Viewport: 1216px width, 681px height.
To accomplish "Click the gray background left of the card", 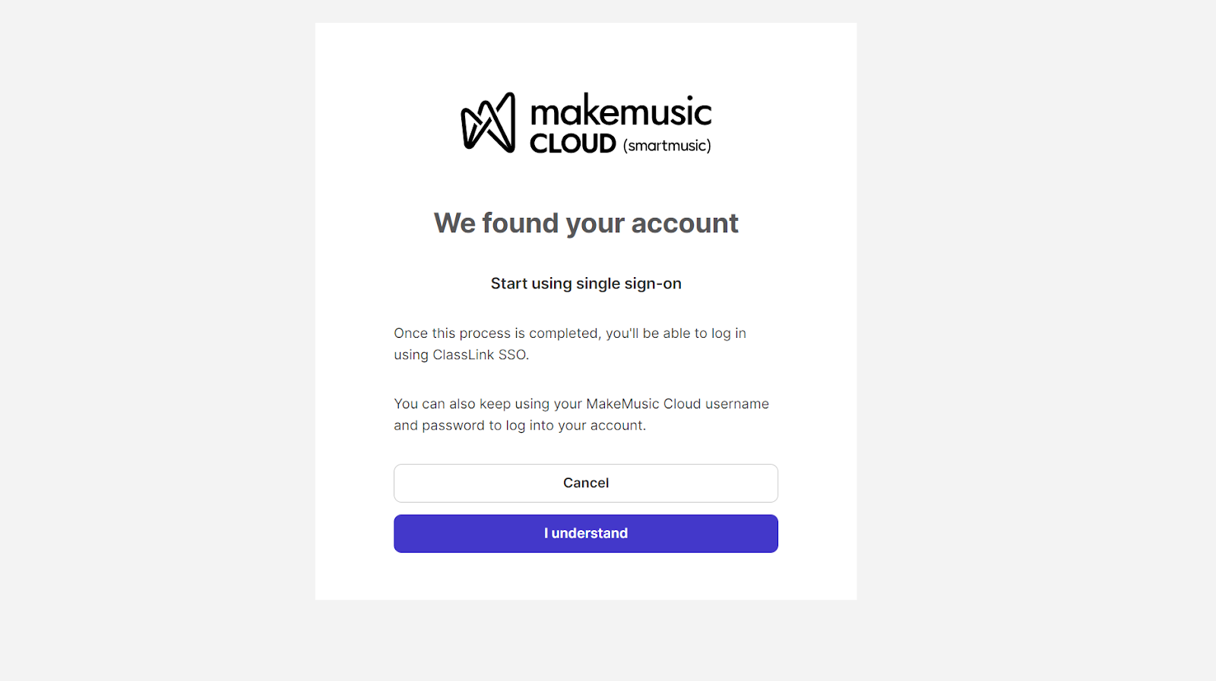I will point(157,340).
